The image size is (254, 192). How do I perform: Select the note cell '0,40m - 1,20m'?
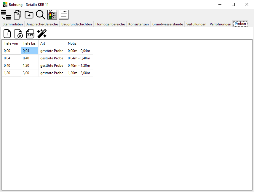coord(79,66)
